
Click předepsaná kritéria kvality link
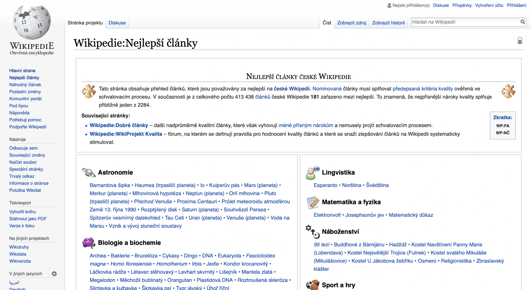pyautogui.click(x=423, y=88)
